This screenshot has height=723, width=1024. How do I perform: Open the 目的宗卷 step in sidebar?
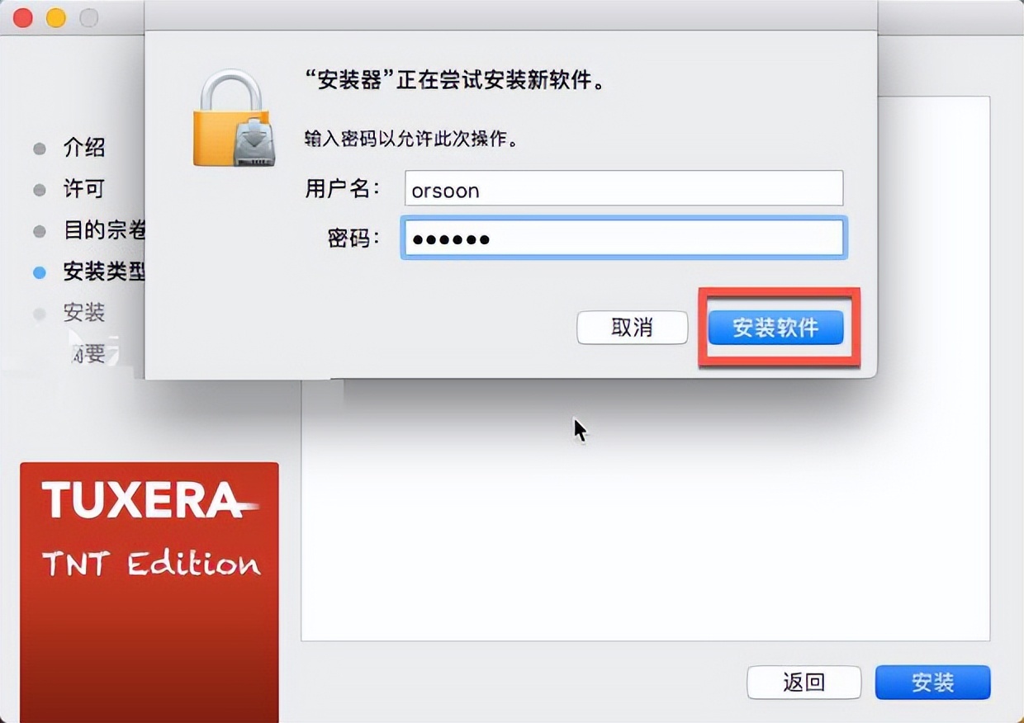pyautogui.click(x=104, y=230)
